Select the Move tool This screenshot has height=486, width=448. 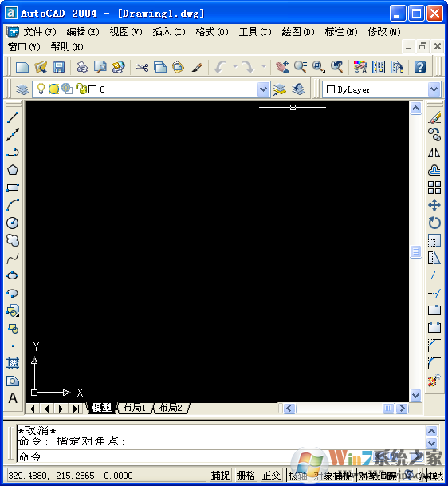click(x=434, y=205)
